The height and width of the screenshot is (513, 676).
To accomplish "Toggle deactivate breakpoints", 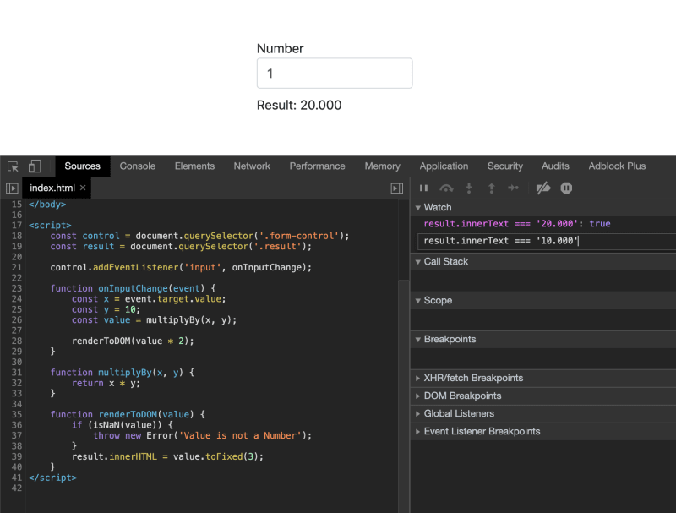I will click(x=543, y=188).
